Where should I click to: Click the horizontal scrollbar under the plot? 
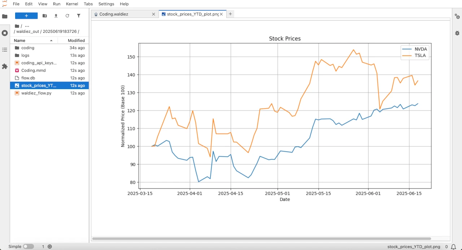(262, 238)
